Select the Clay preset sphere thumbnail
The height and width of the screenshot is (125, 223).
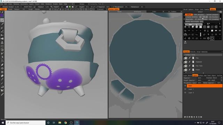click(185, 58)
